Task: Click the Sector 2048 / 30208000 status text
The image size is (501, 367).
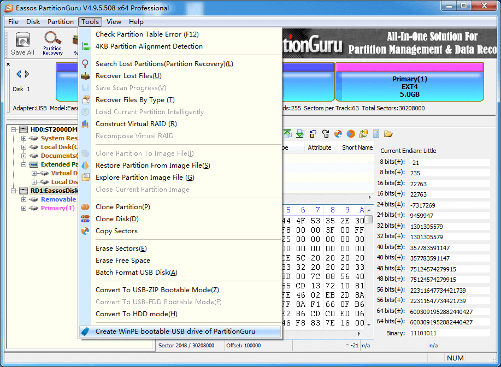Action: pyautogui.click(x=186, y=346)
